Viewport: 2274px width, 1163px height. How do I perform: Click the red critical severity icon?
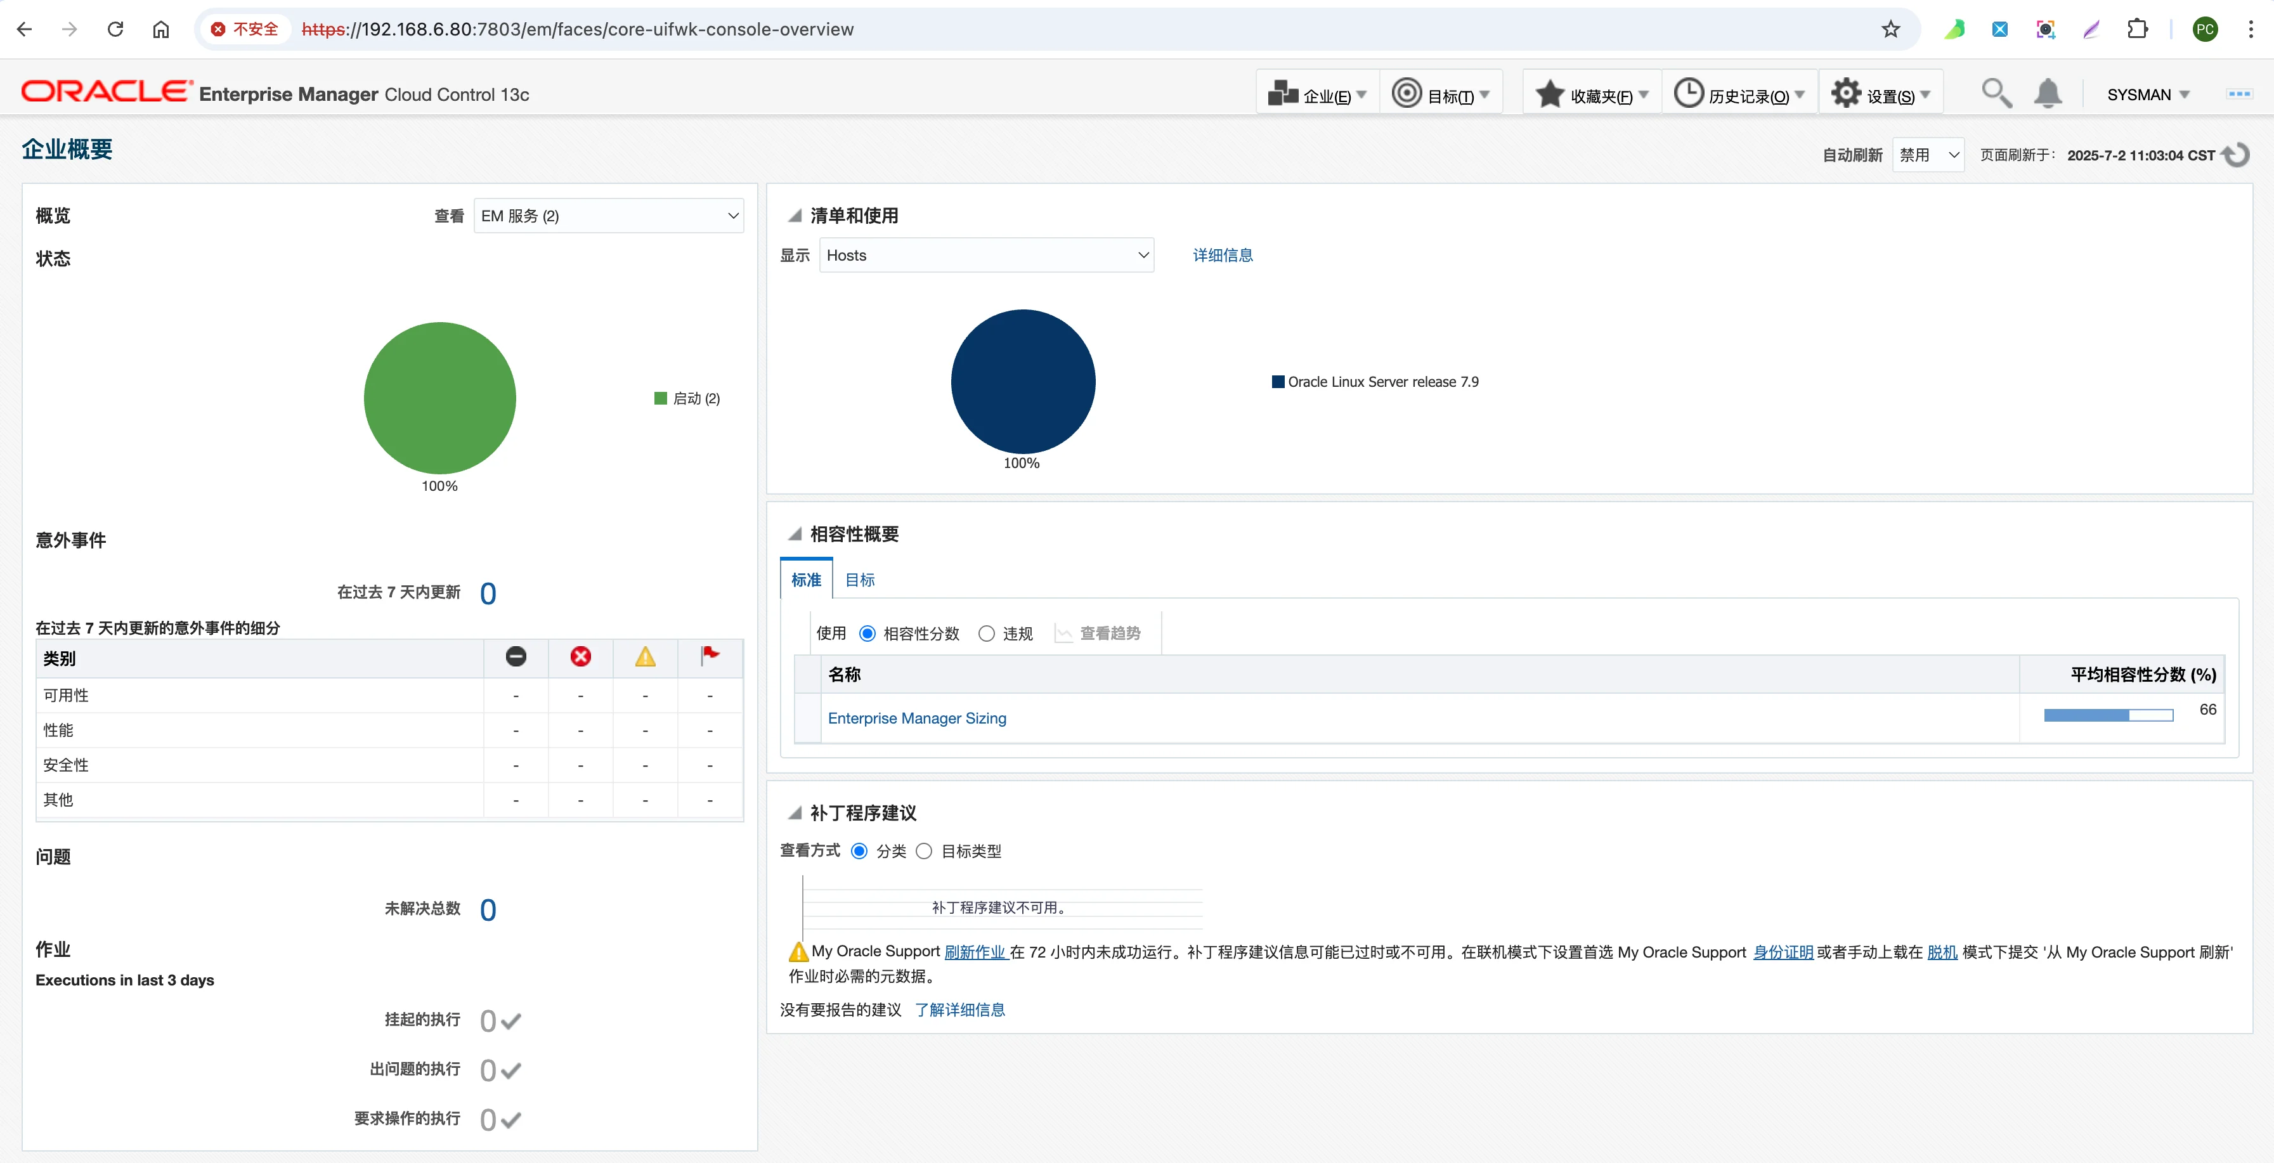580,657
